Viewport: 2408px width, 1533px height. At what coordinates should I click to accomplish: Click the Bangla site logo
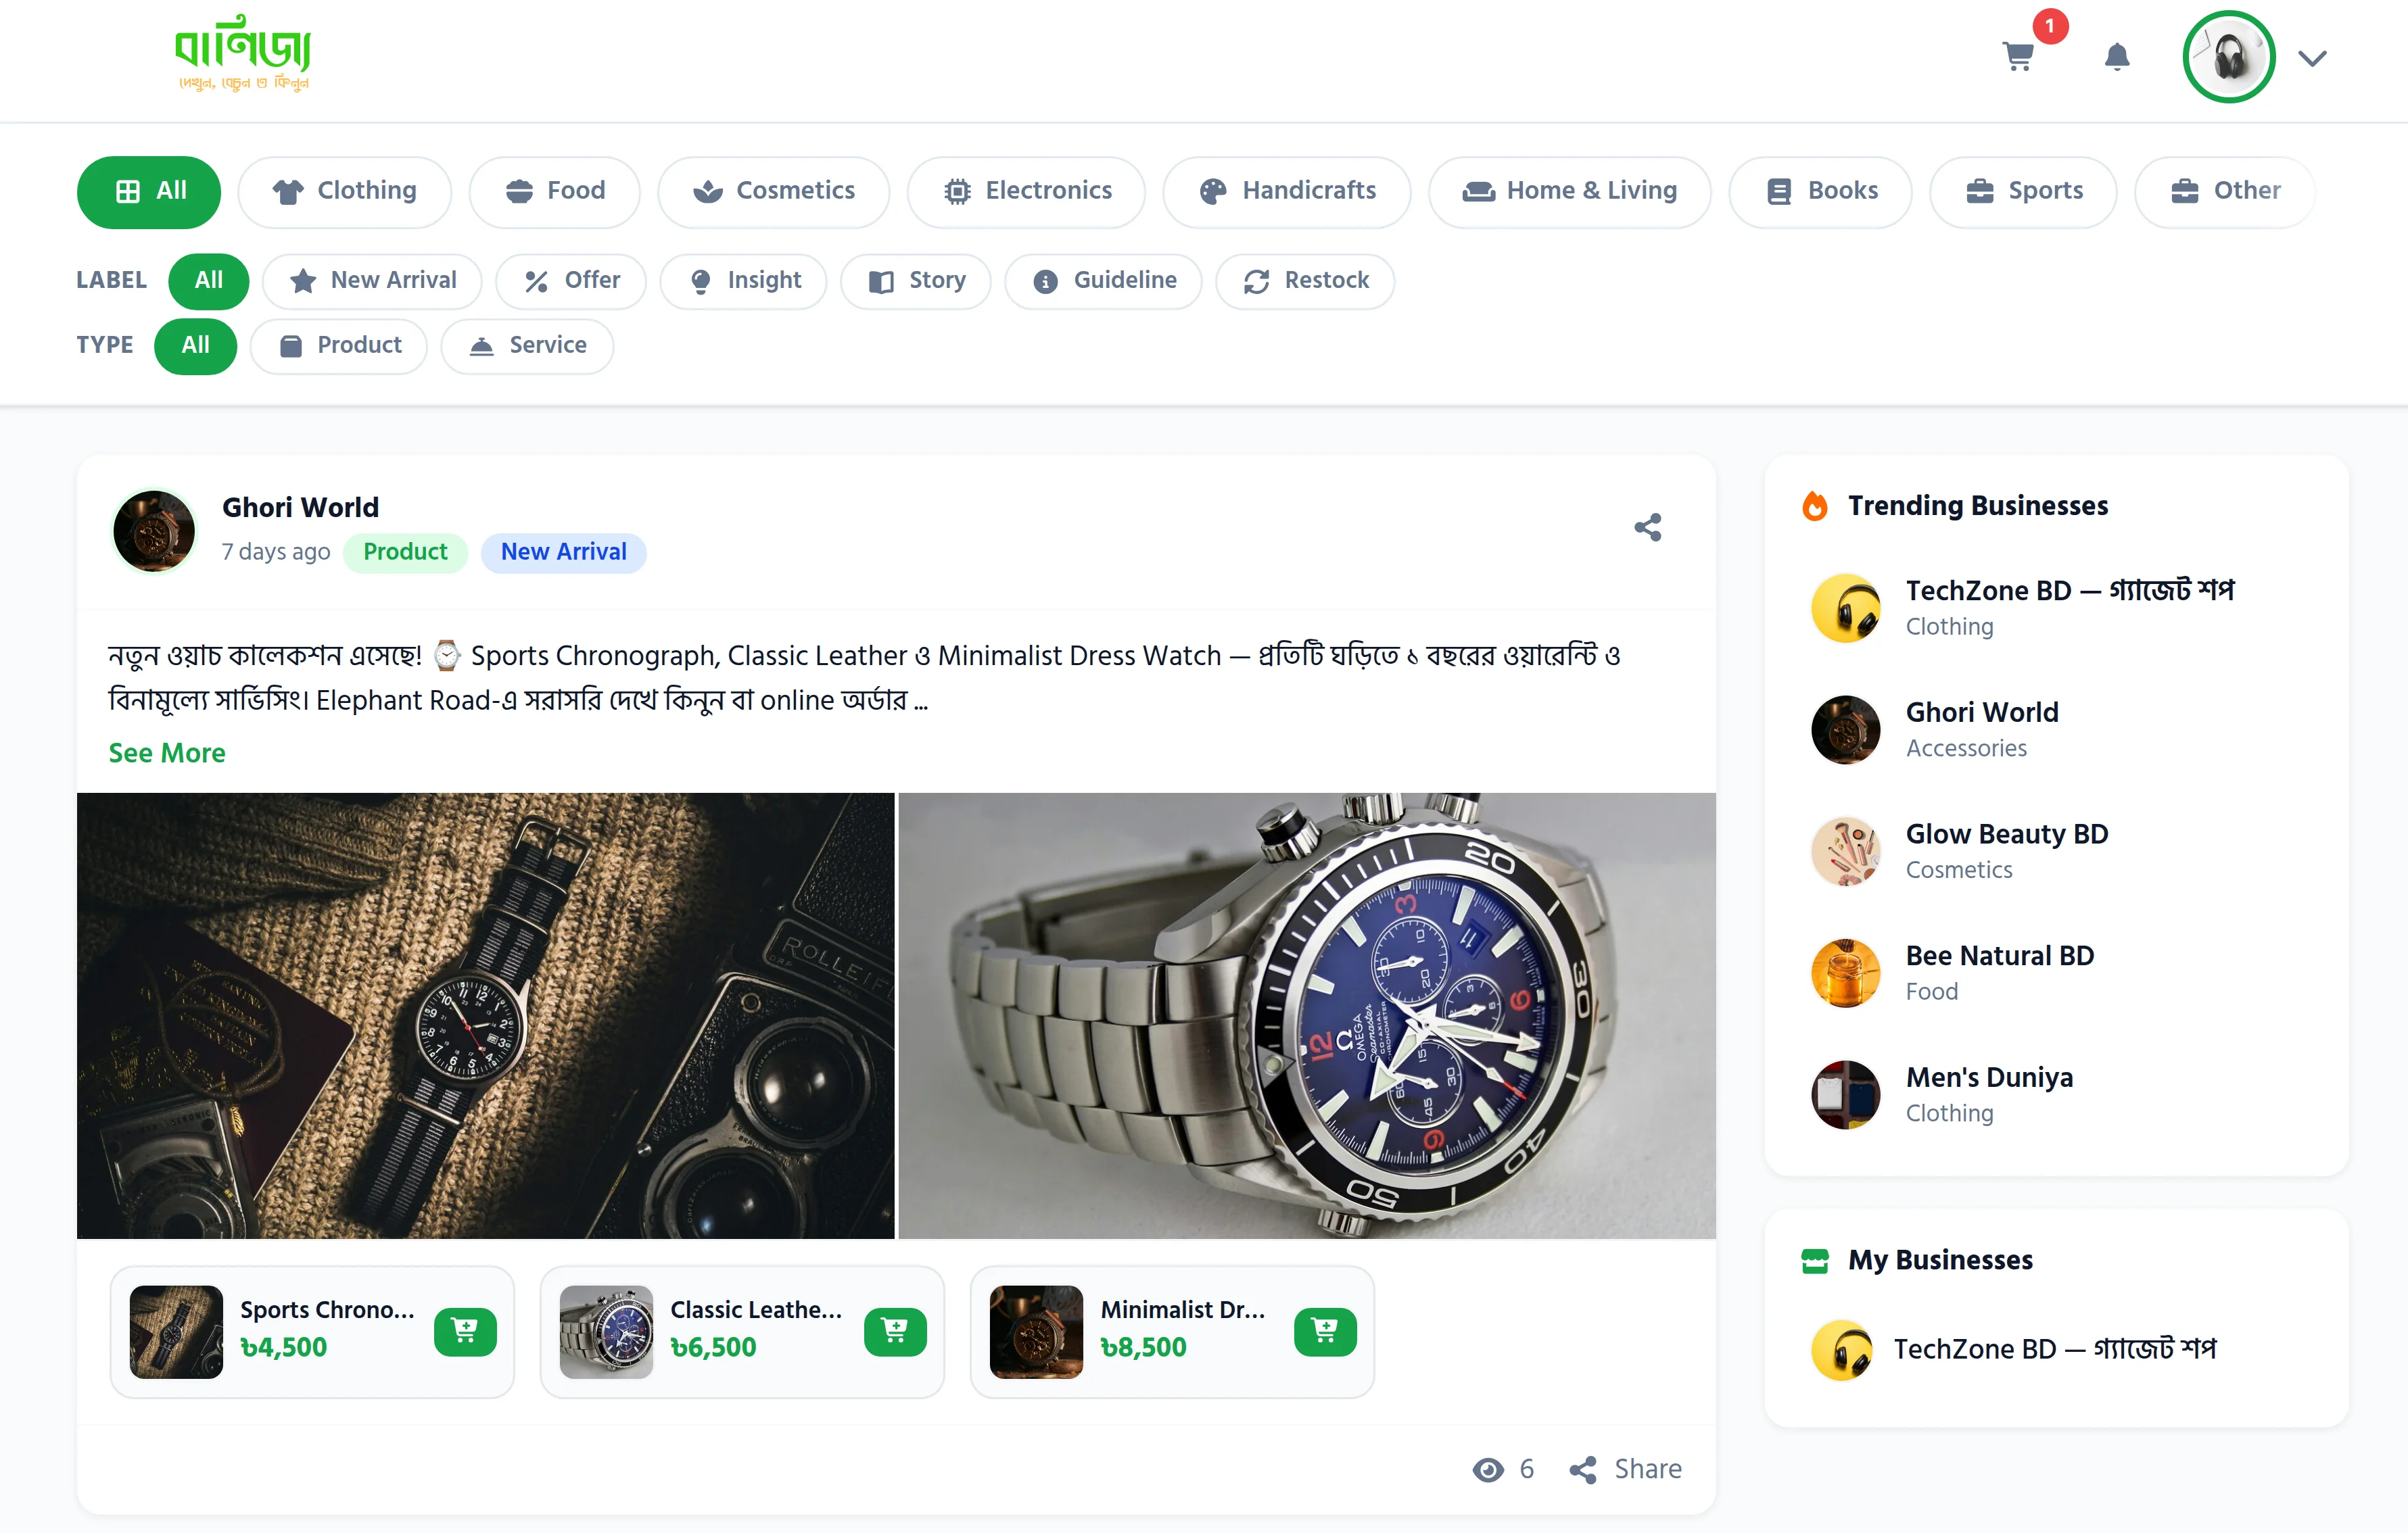[x=243, y=53]
